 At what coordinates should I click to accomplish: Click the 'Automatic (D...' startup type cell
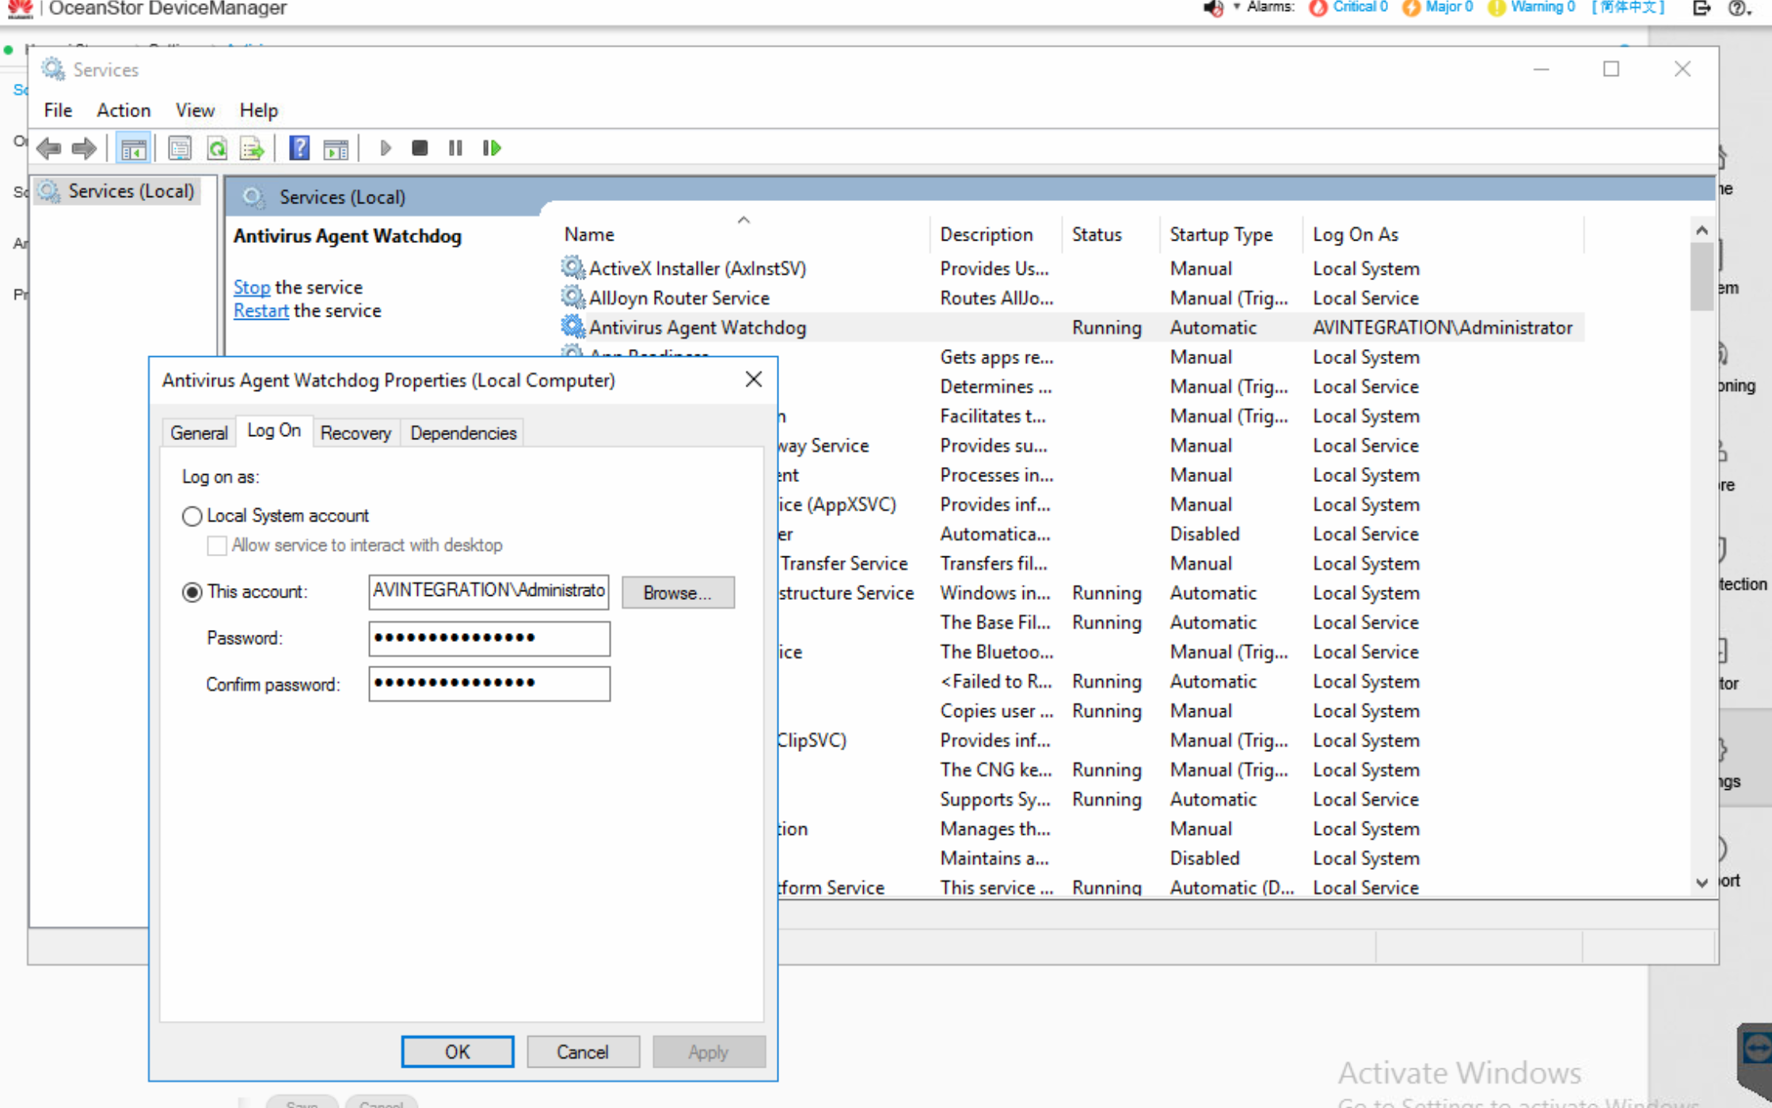(1231, 887)
